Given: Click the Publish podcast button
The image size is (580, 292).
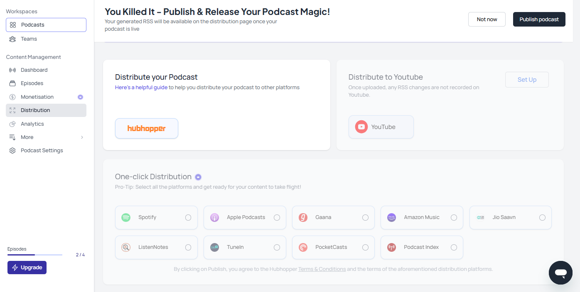Looking at the screenshot, I should click(x=539, y=19).
